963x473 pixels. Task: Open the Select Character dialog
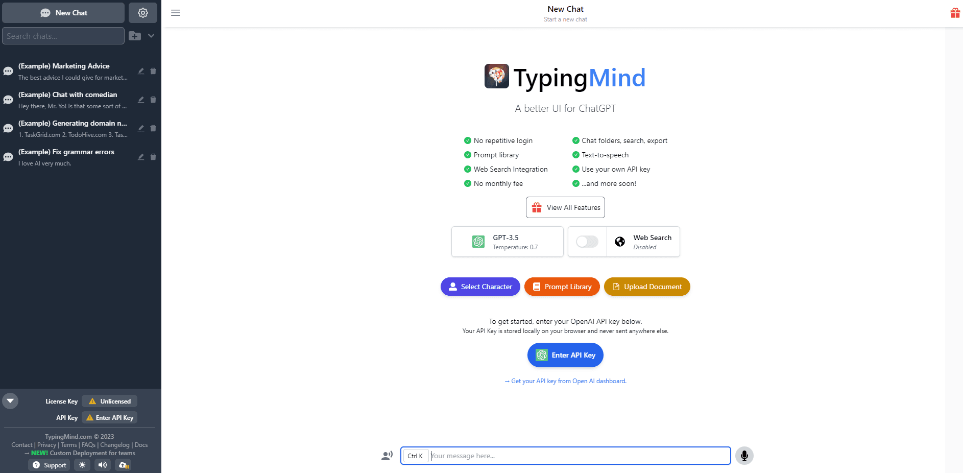point(480,287)
